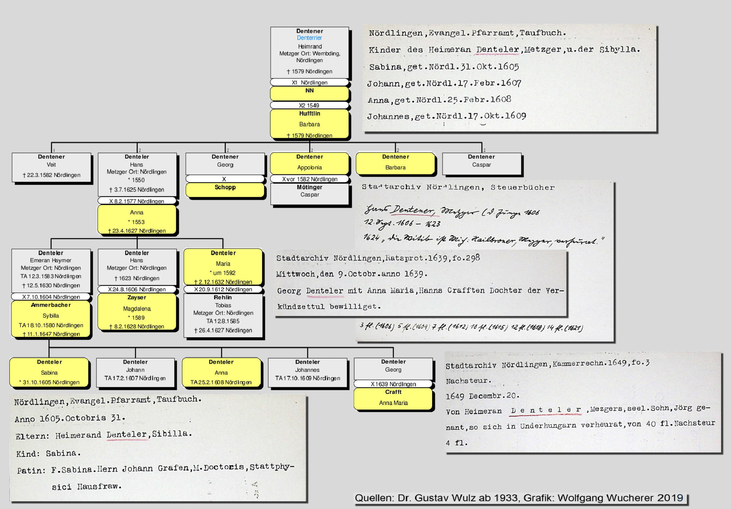Open the Ratsprot. 1639 document card
Viewport: 731px width, 509px height.
(x=420, y=283)
